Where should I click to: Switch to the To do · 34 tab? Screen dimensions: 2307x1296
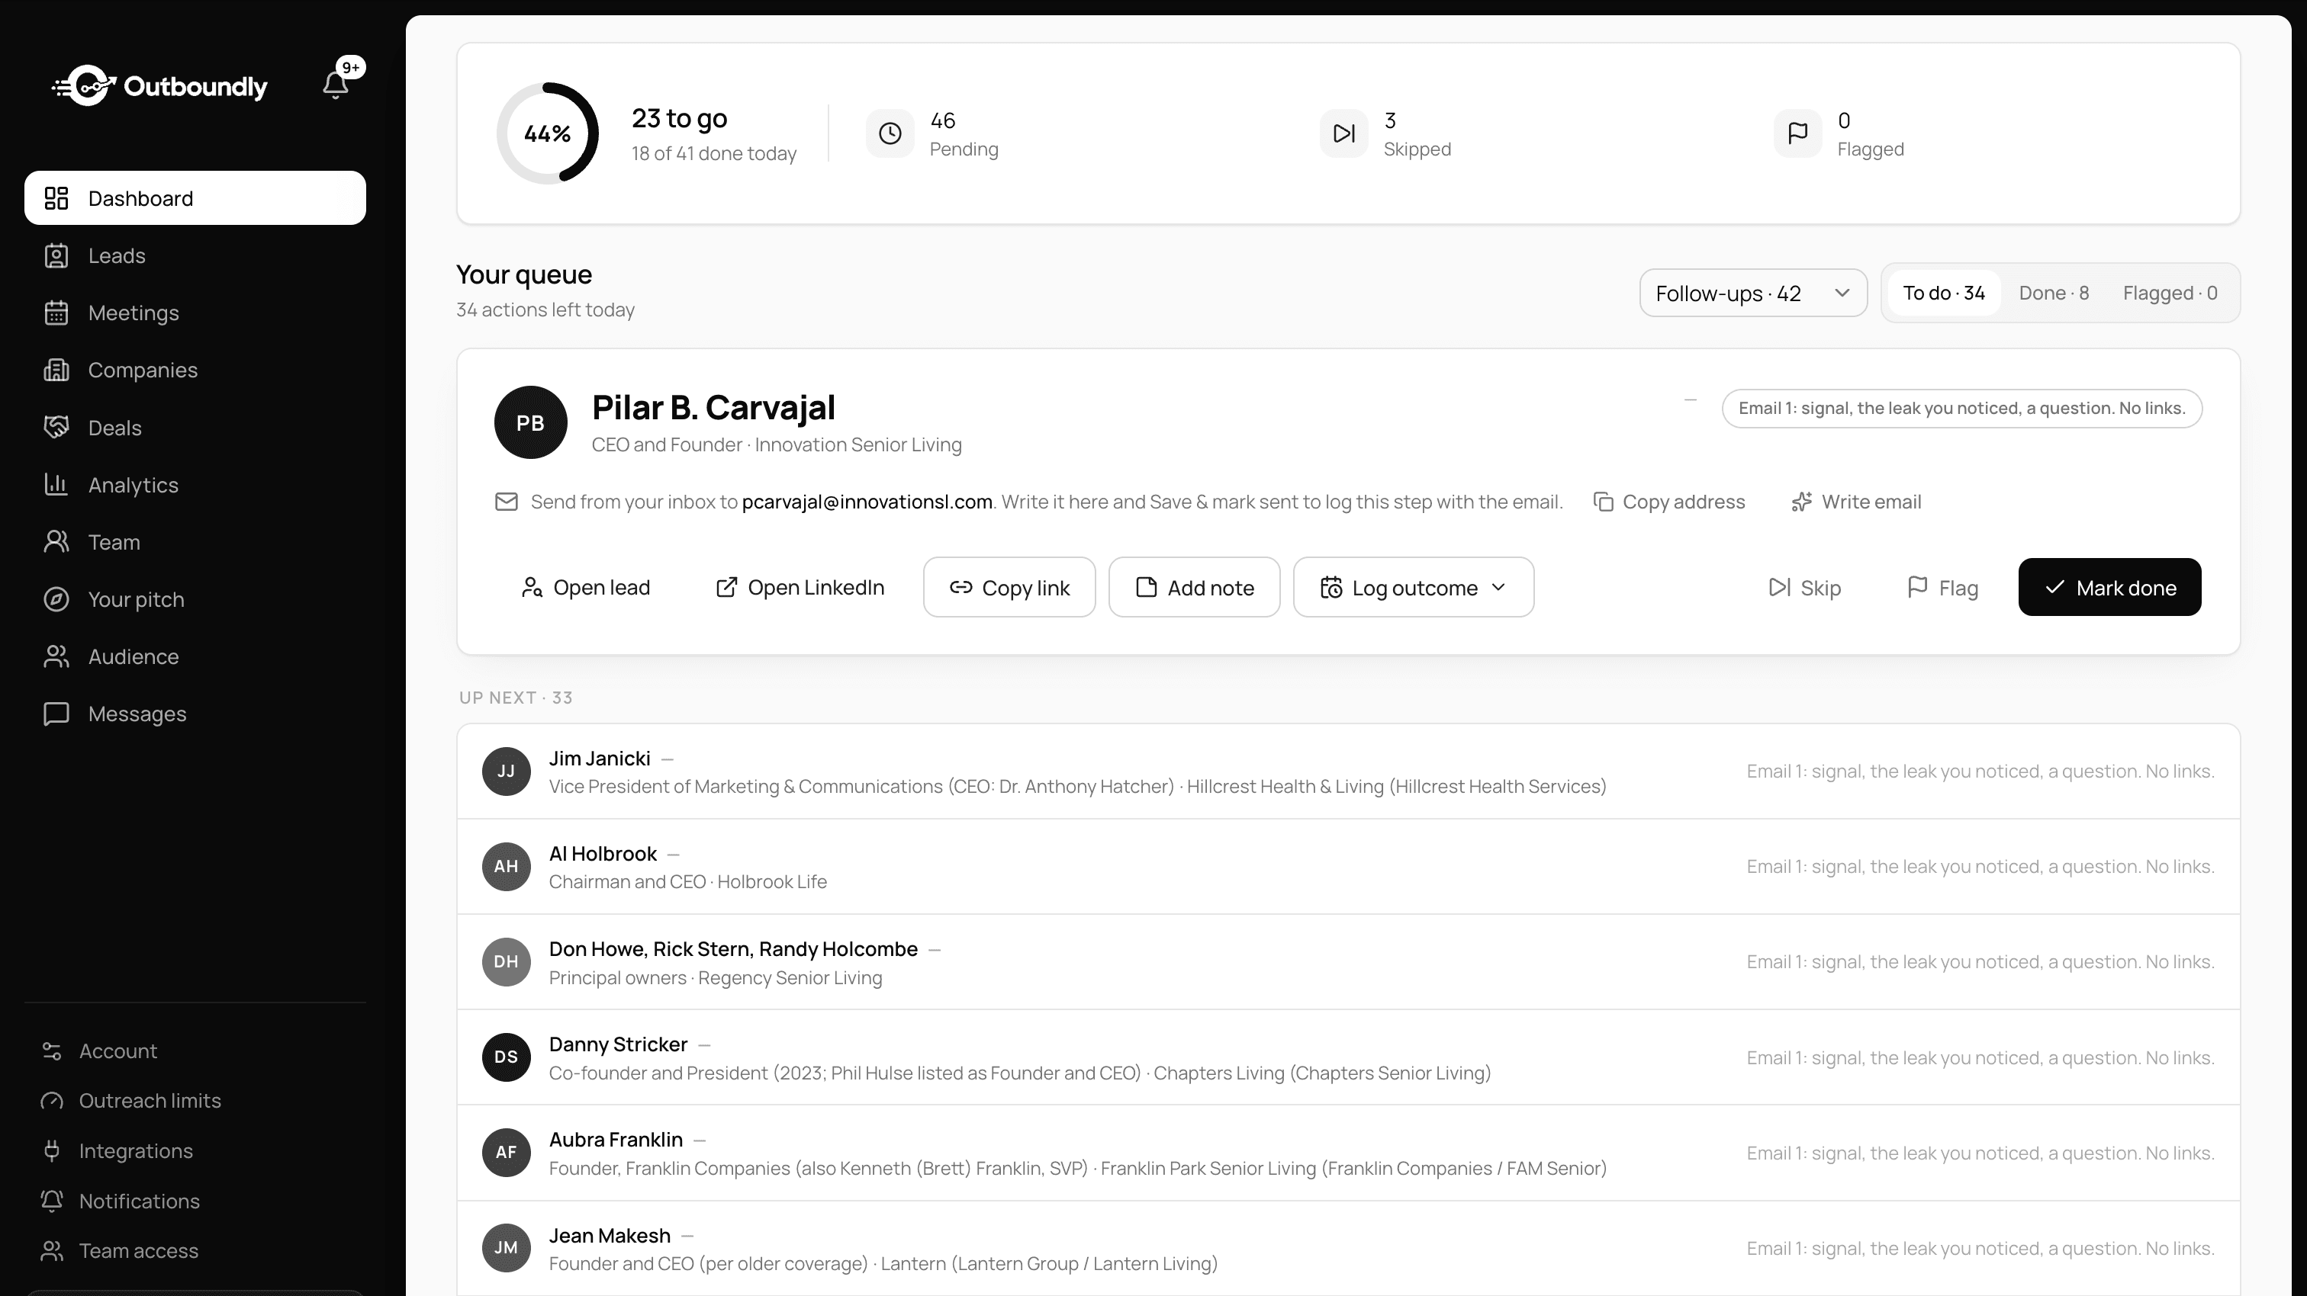point(1943,293)
